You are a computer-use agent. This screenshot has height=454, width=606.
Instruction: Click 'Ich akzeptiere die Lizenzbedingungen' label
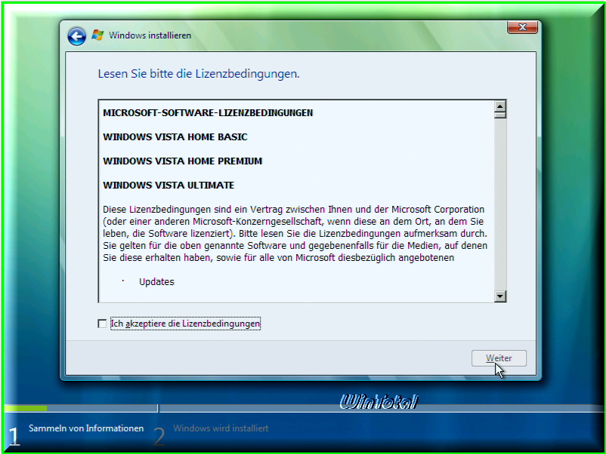(185, 324)
